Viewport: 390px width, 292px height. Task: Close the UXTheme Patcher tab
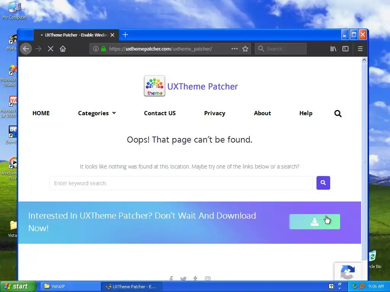112,35
